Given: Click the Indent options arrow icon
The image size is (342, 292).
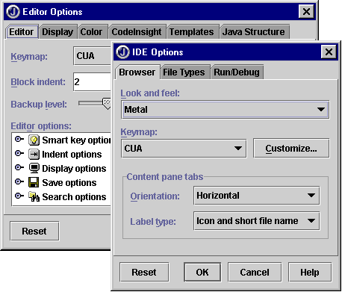Looking at the screenshot, I should click(34, 155).
